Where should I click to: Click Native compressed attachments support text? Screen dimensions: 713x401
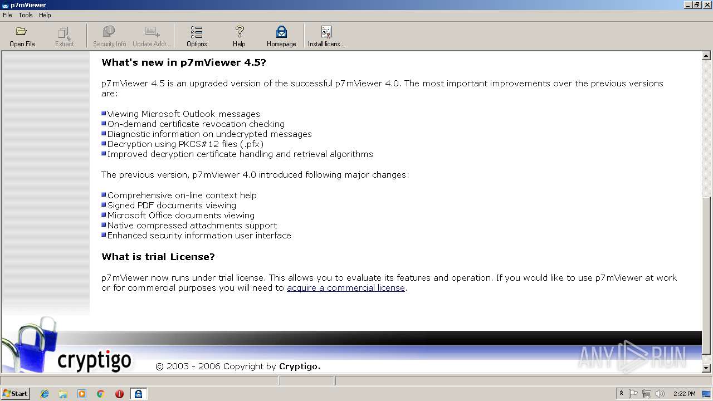click(192, 226)
